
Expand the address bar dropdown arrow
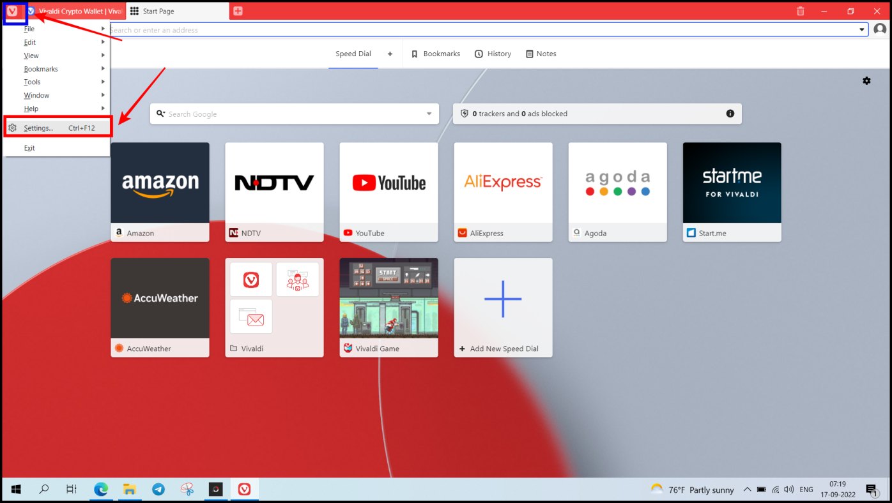pos(861,30)
